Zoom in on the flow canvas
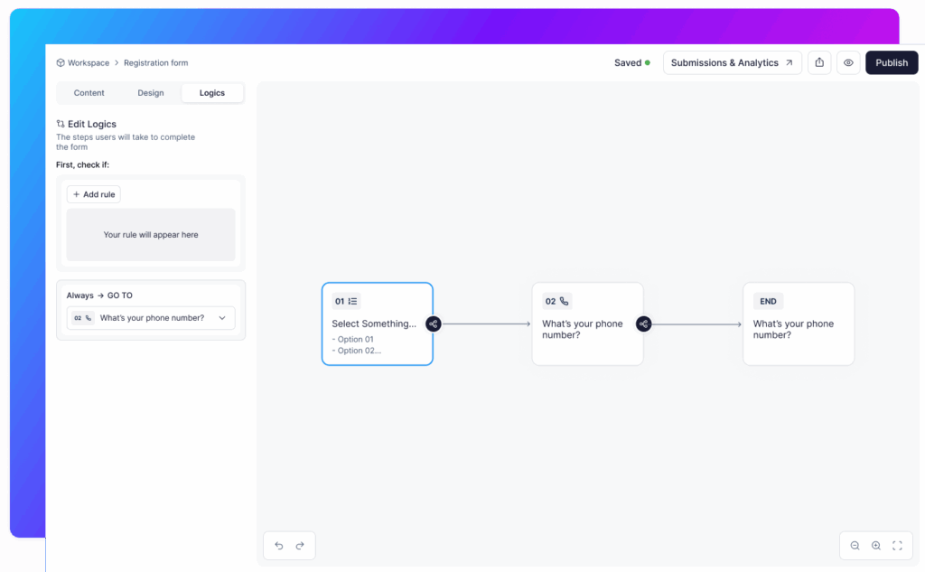 click(x=876, y=545)
